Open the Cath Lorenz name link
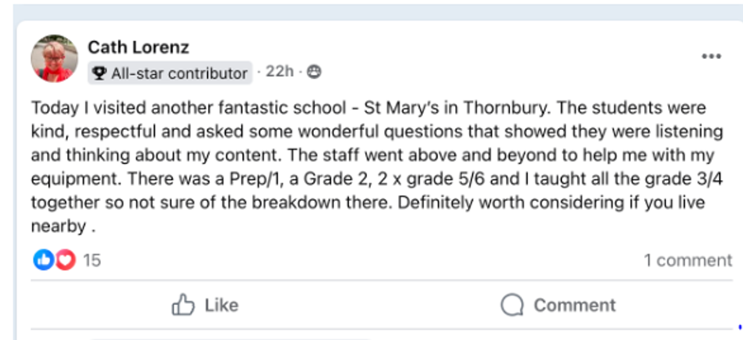 (x=138, y=46)
